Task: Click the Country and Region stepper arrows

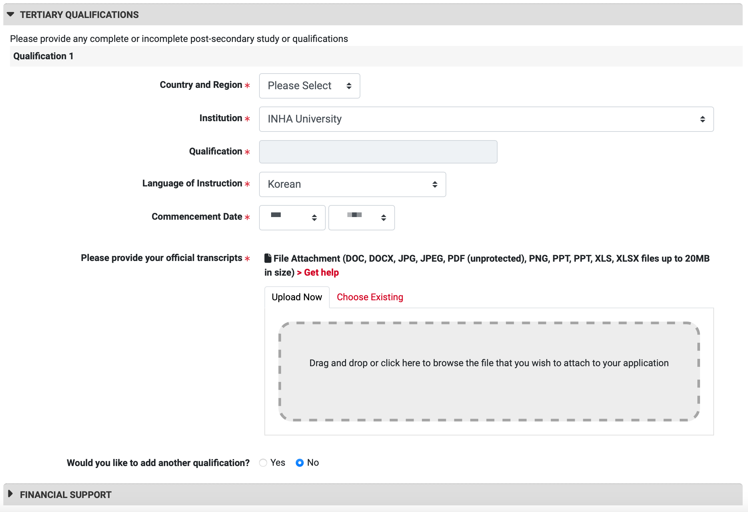Action: pos(349,86)
